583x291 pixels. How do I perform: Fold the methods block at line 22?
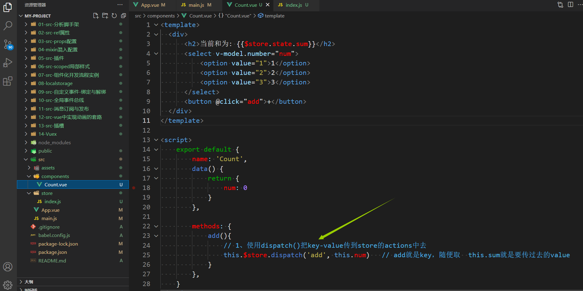[156, 226]
